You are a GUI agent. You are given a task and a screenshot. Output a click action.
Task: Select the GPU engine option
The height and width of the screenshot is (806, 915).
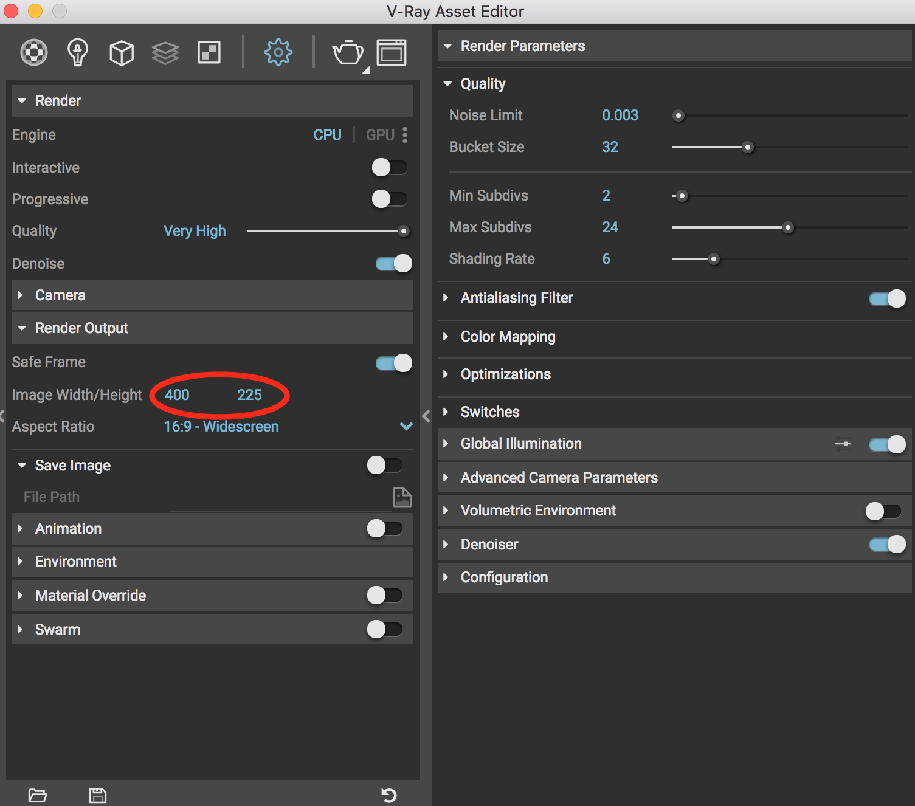(380, 135)
